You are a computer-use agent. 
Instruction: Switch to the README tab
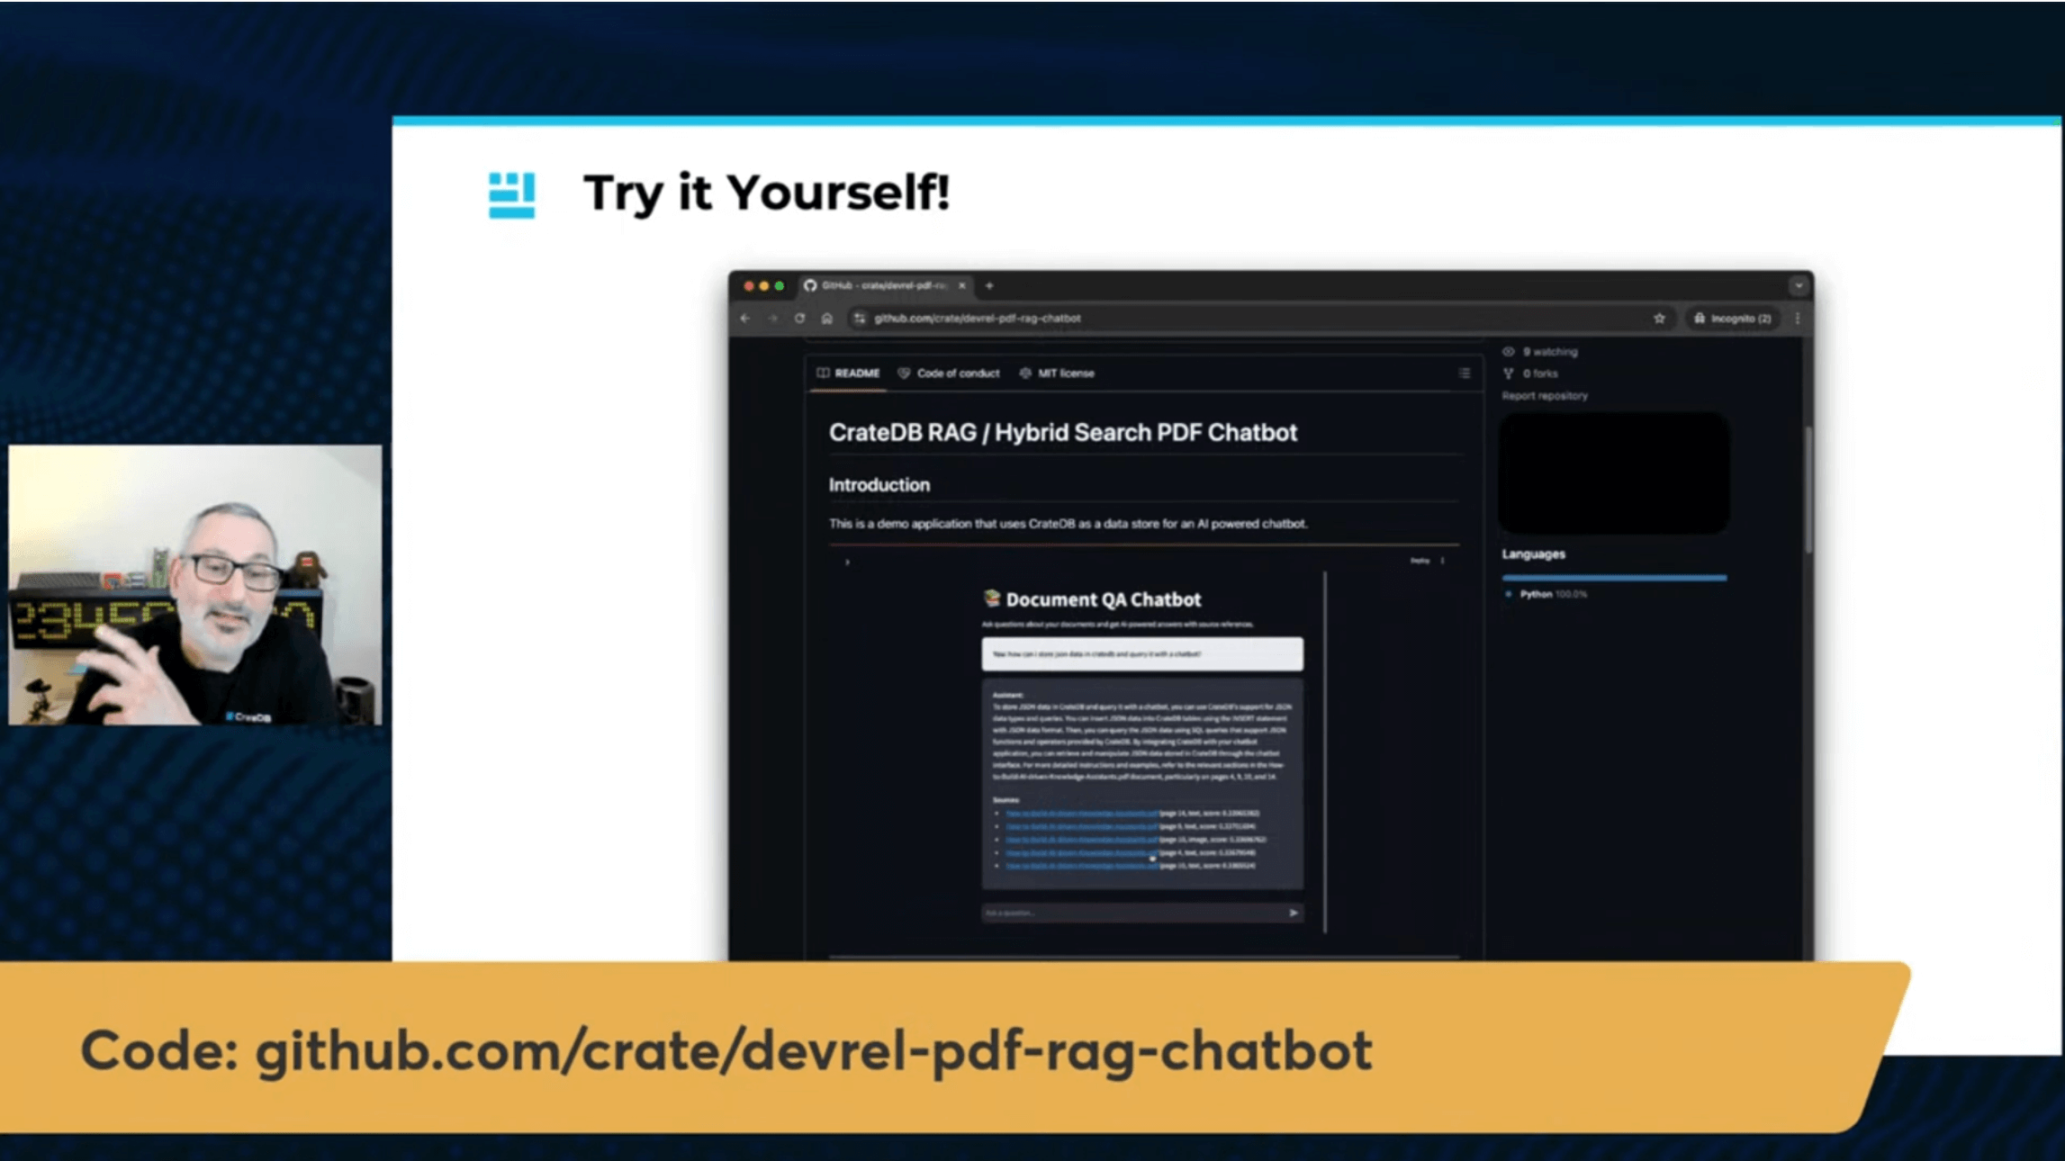[x=856, y=373]
